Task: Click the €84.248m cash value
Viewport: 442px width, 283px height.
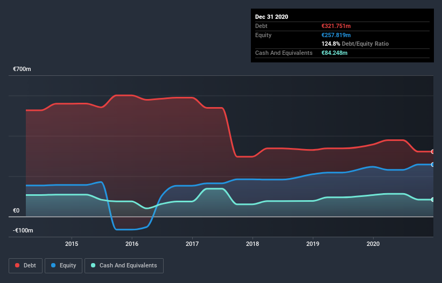Action: [334, 53]
